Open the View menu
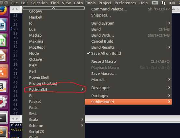Screen dimensions: 180x138 point(66,3)
